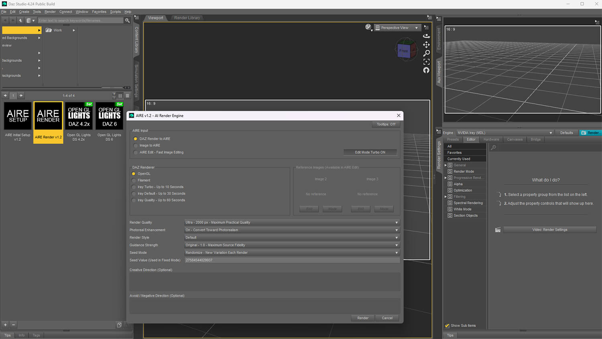
Task: Open the Render Settings pane options menu icon
Action: pos(439,132)
